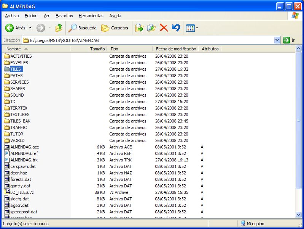Open the Herramientas menu
This screenshot has width=304, height=229.
(91, 16)
